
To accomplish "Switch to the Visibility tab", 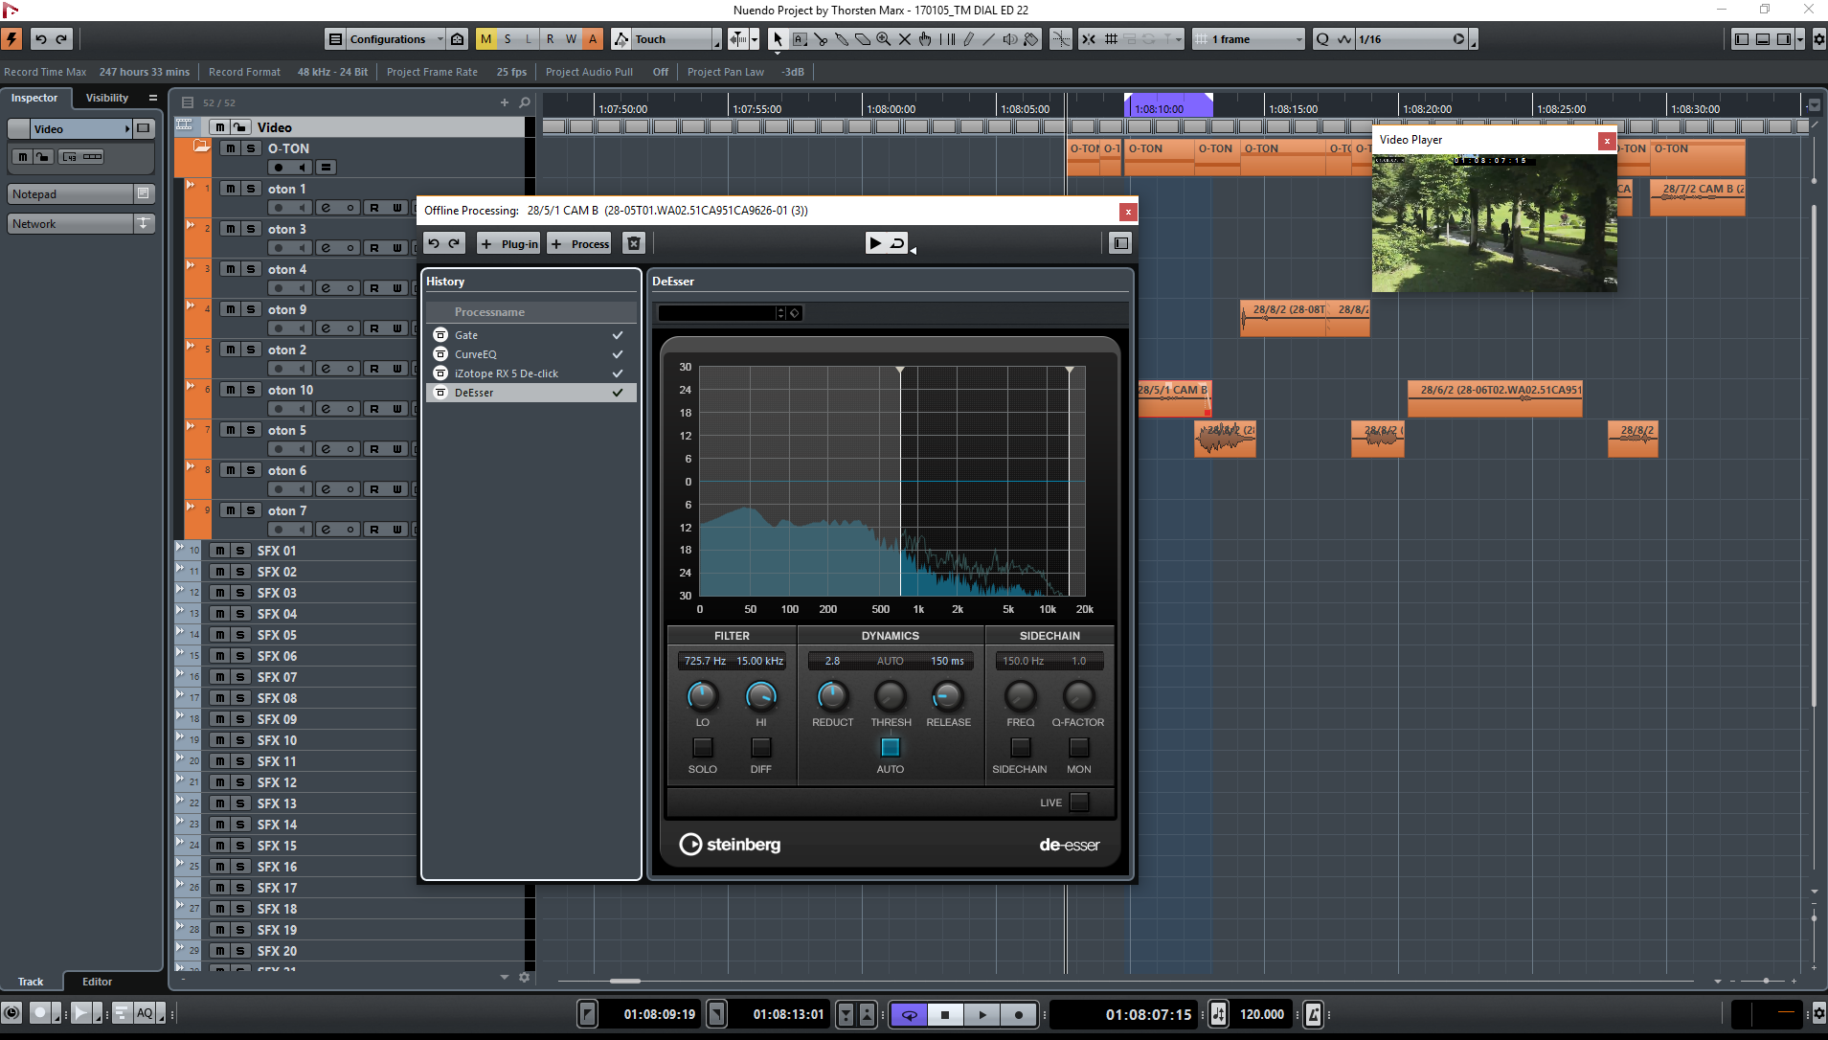I will tap(107, 98).
